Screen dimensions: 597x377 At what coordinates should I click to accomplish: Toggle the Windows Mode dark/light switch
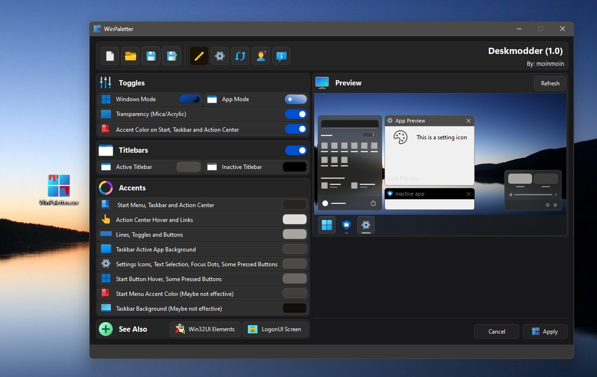pyautogui.click(x=190, y=99)
